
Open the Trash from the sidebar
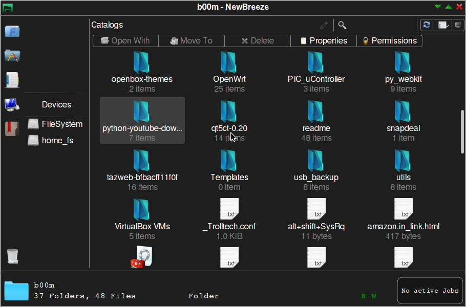click(x=12, y=256)
